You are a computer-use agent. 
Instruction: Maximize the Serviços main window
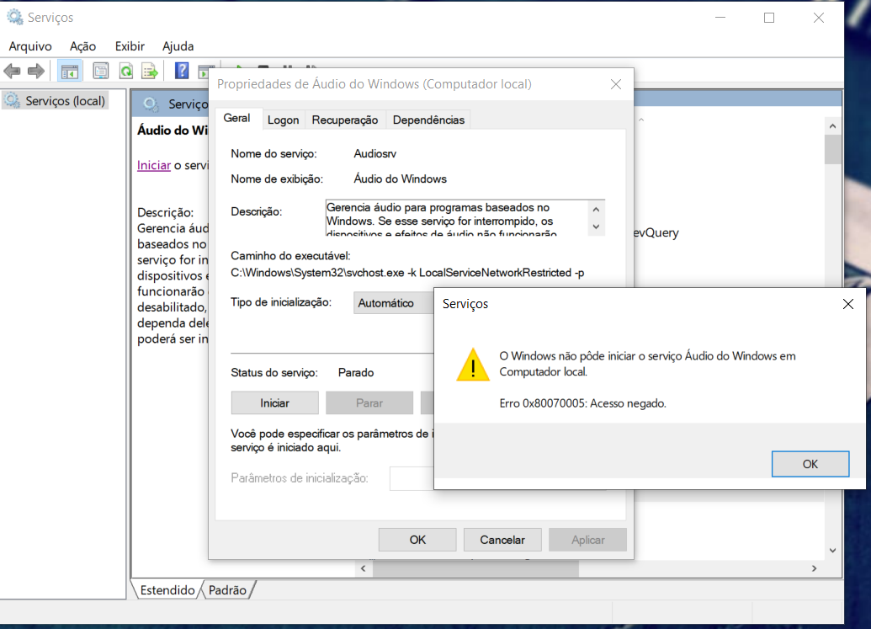click(769, 18)
